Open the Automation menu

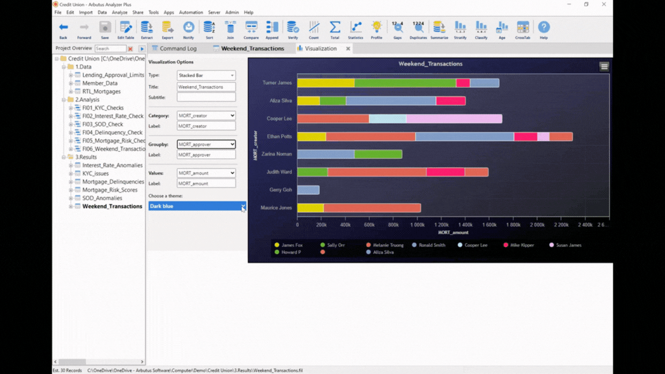coord(192,12)
